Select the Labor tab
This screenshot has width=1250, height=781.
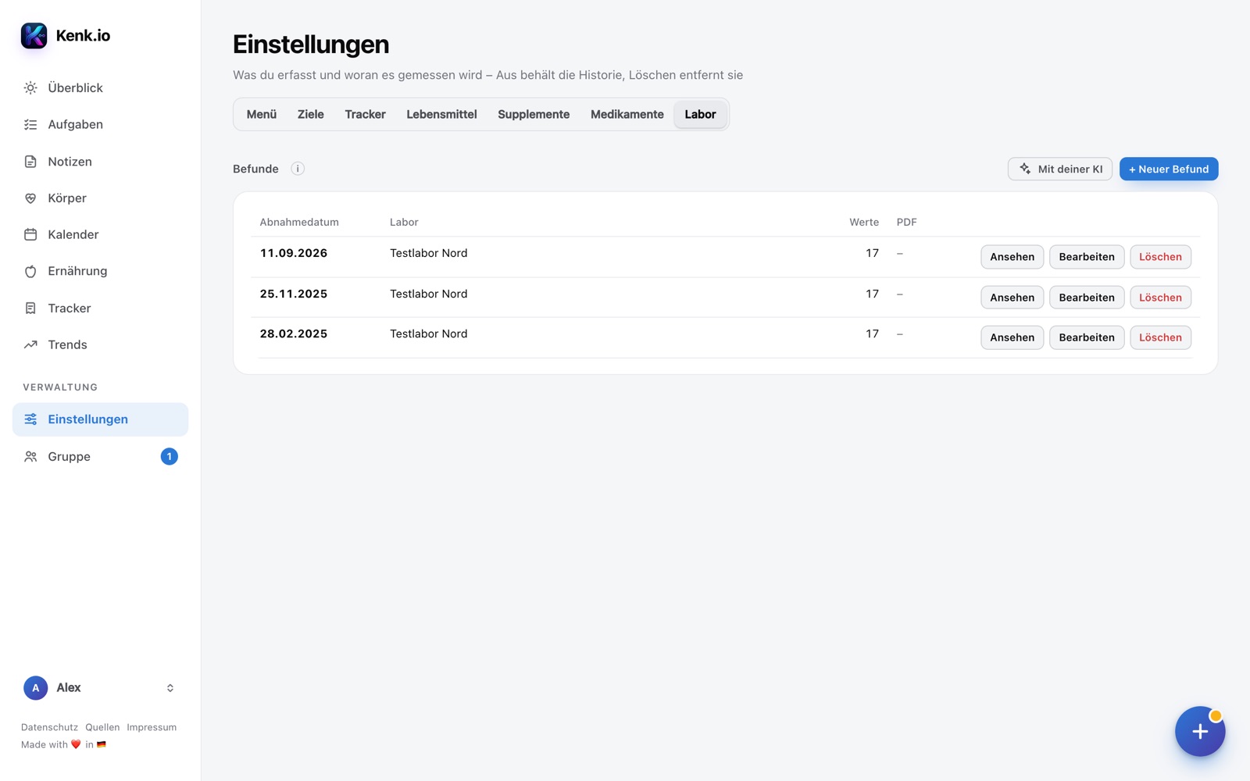pyautogui.click(x=700, y=114)
